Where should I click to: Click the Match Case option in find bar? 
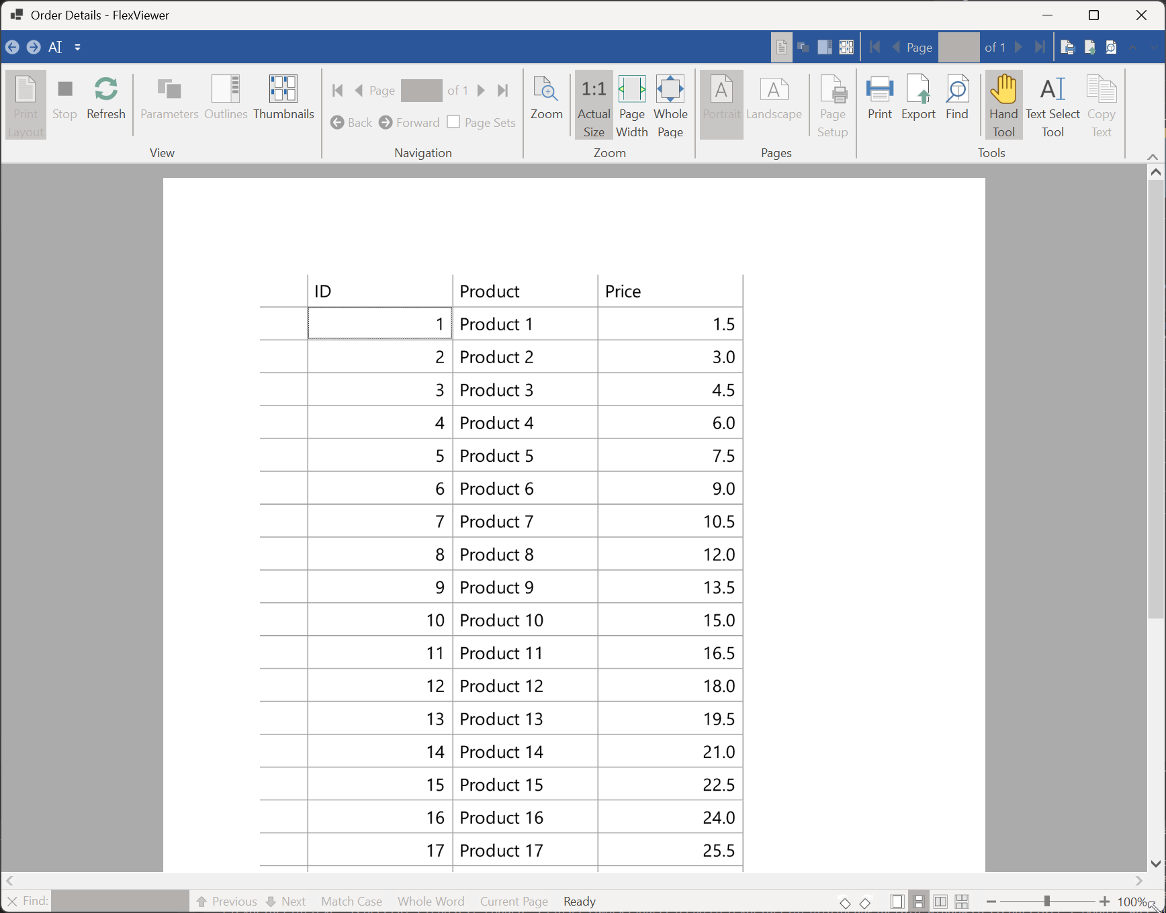coord(351,902)
